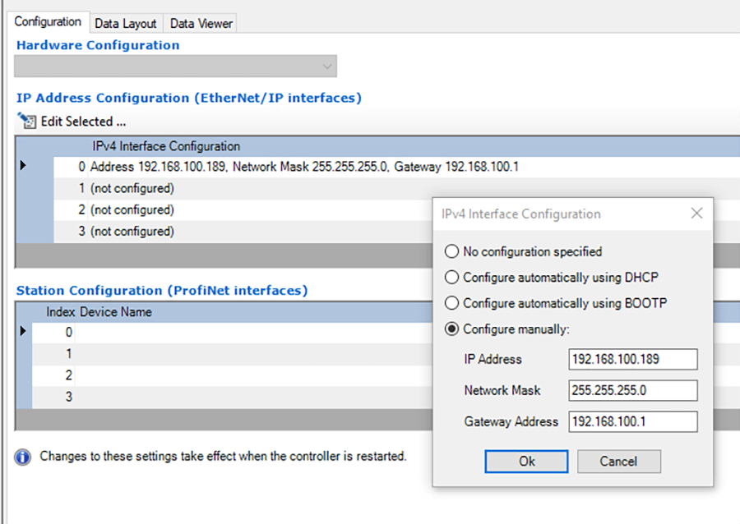Click the blue information icon
Screen dimensions: 740x524
24,457
